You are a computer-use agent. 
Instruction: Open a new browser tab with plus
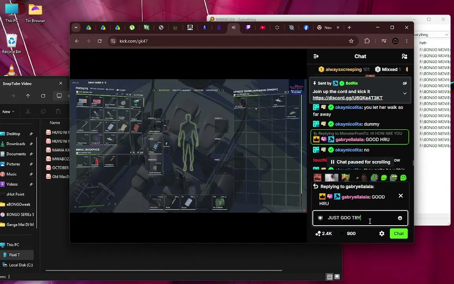coord(349,28)
